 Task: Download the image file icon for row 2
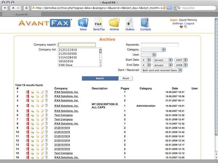pyautogui.click(x=32, y=96)
